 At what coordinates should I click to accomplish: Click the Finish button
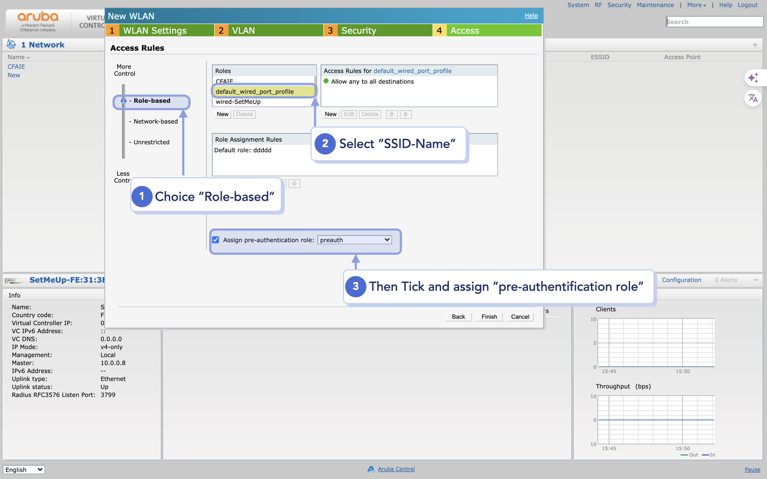click(x=488, y=317)
